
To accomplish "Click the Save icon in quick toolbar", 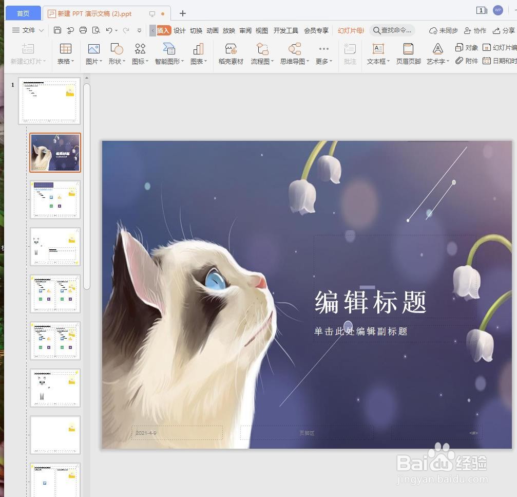I will (x=58, y=30).
